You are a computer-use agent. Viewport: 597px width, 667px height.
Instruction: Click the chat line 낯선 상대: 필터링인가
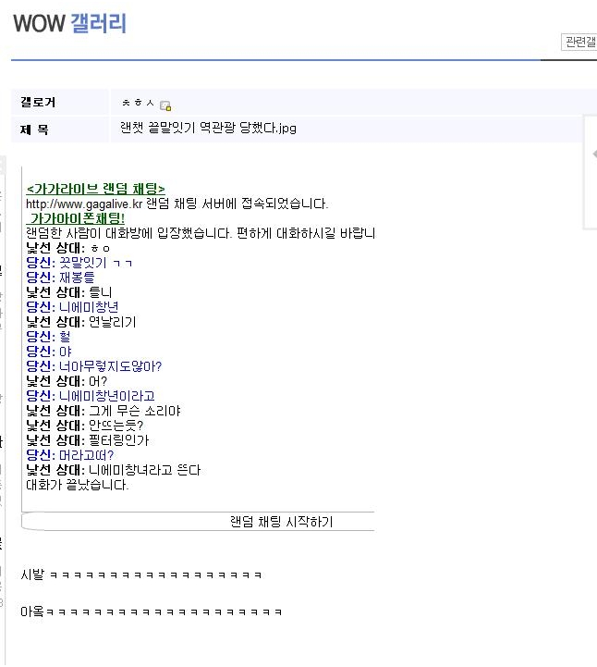[x=88, y=440]
